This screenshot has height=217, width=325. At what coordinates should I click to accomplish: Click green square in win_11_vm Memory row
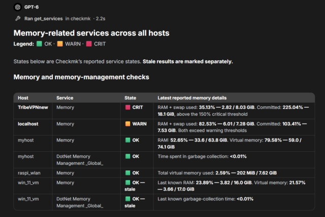coord(127,183)
